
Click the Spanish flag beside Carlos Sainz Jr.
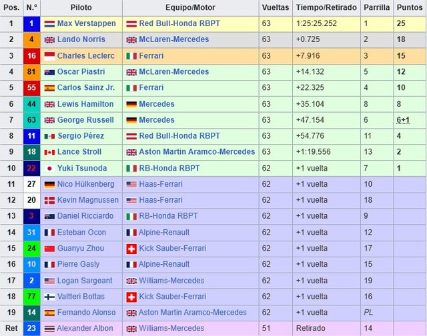coord(49,88)
